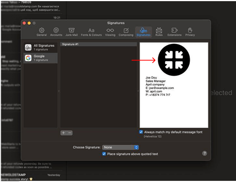Viewport: 236px width, 182px height.
Task: Select the Signatures preferences tab
Action: click(x=143, y=32)
